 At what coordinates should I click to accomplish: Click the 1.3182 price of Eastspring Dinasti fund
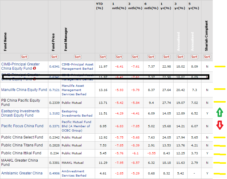click(x=54, y=114)
